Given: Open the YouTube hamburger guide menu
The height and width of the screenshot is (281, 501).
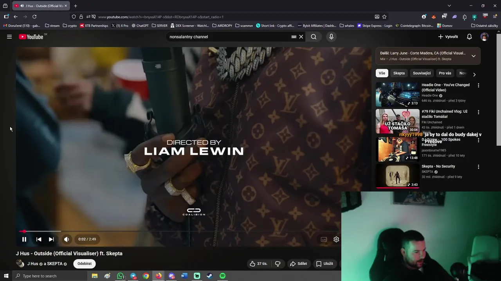Looking at the screenshot, I should [x=9, y=37].
